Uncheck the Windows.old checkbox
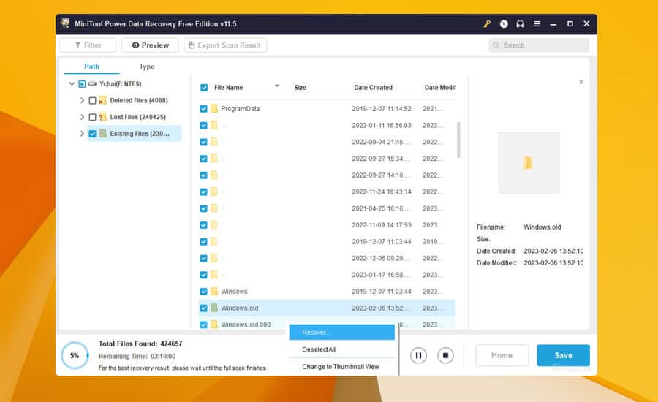Viewport: 658px width, 402px height. 203,308
